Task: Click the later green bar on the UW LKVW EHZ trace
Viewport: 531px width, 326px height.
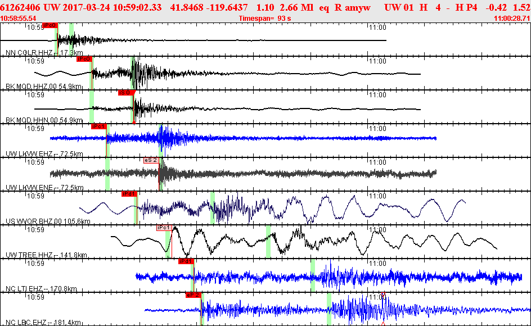Action: coord(161,141)
